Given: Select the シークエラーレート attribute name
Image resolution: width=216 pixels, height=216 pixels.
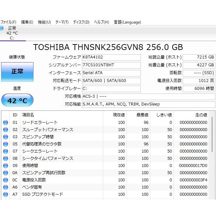Looking at the screenshot, I should 40,151.
